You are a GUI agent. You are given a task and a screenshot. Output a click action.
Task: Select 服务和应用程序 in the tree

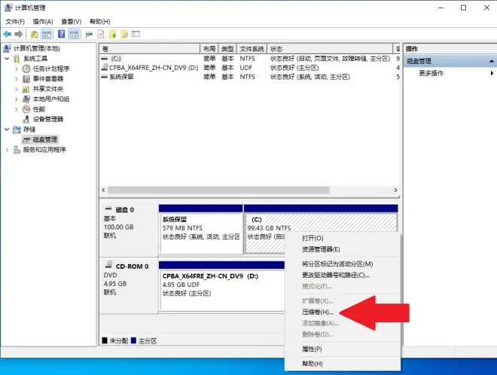(44, 150)
